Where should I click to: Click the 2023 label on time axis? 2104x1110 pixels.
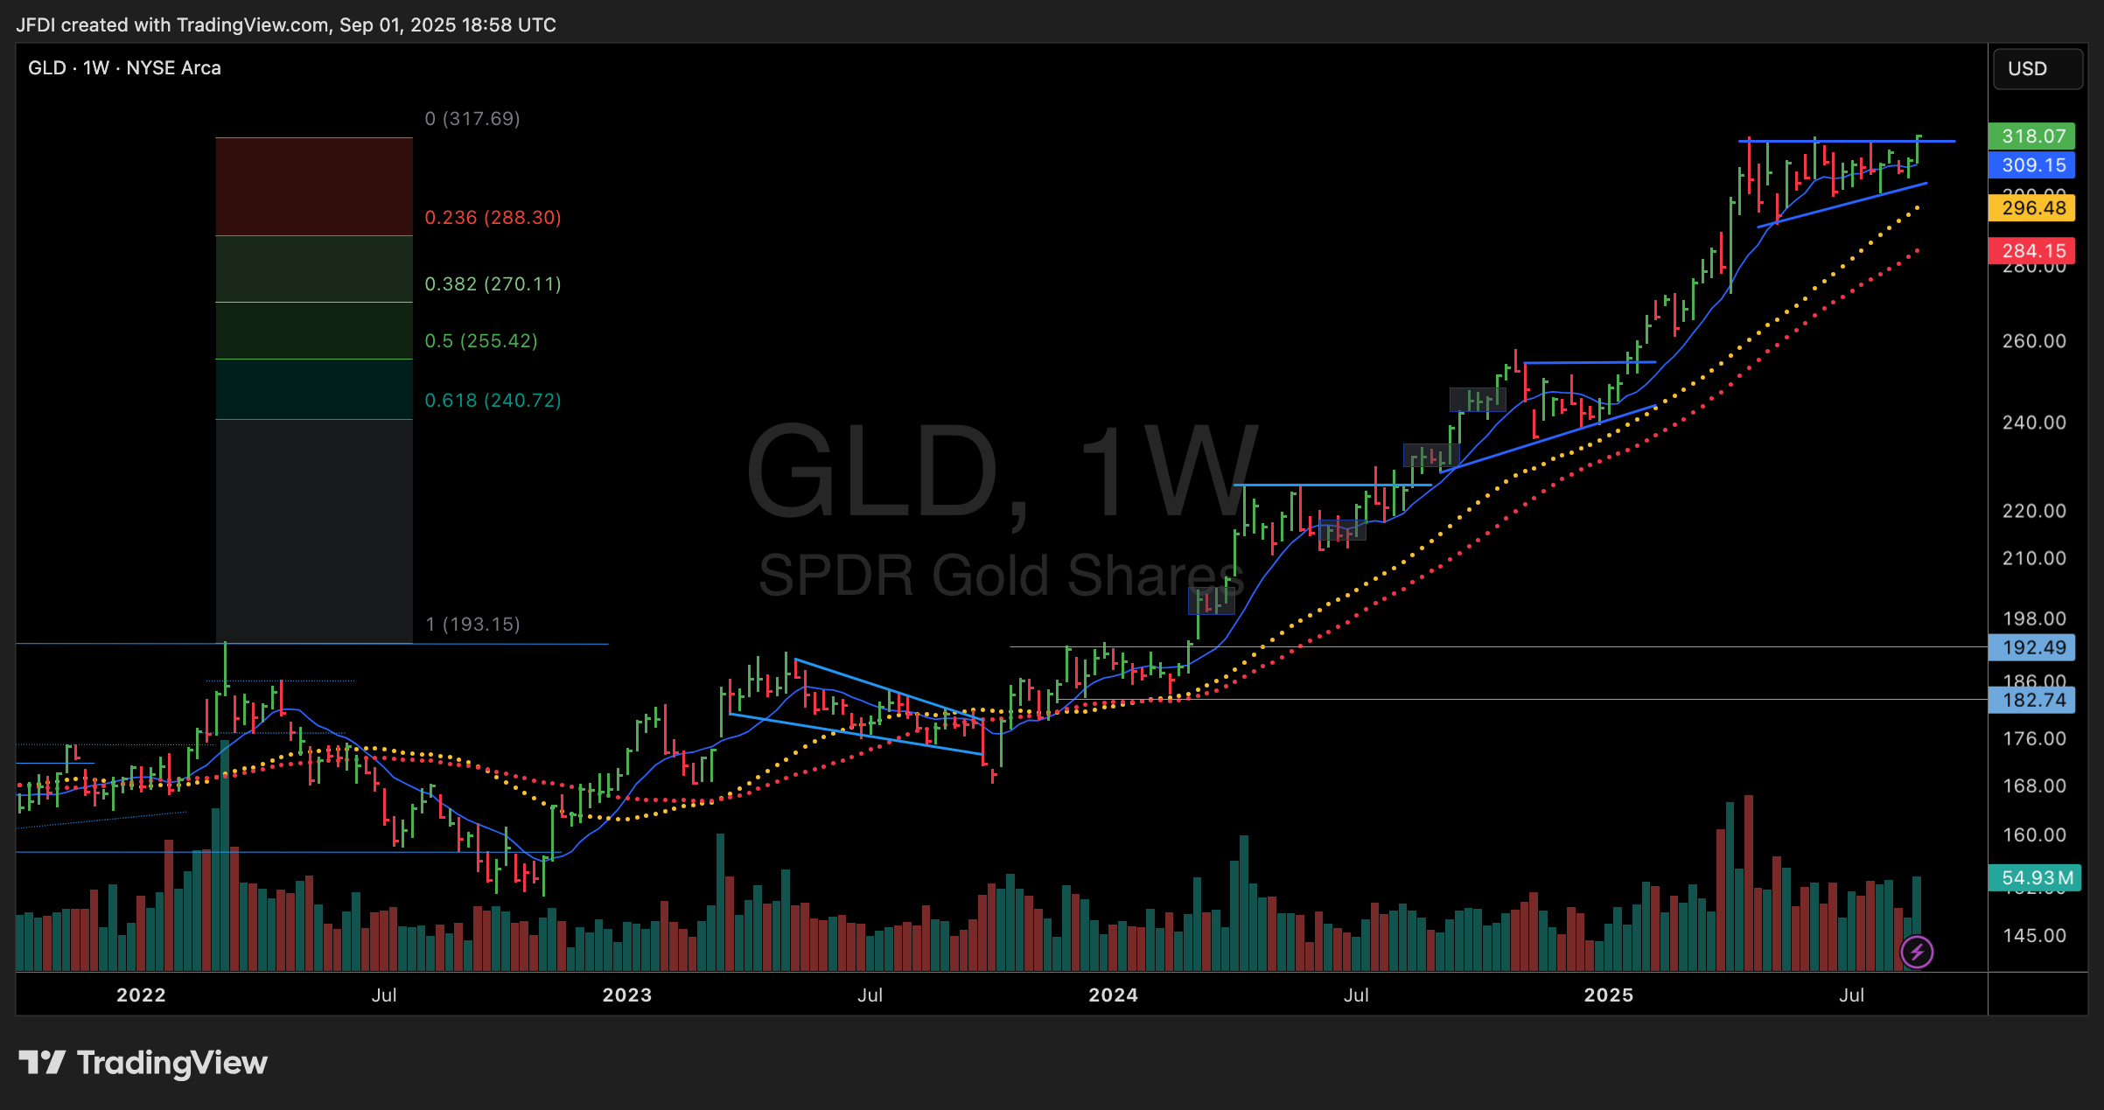coord(626,995)
